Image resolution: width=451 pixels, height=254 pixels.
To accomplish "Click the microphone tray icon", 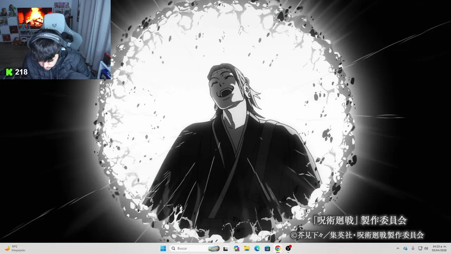I will pyautogui.click(x=413, y=248).
